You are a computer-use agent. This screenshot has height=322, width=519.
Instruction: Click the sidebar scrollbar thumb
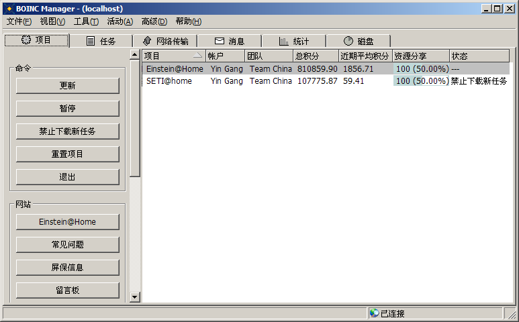[x=134, y=118]
